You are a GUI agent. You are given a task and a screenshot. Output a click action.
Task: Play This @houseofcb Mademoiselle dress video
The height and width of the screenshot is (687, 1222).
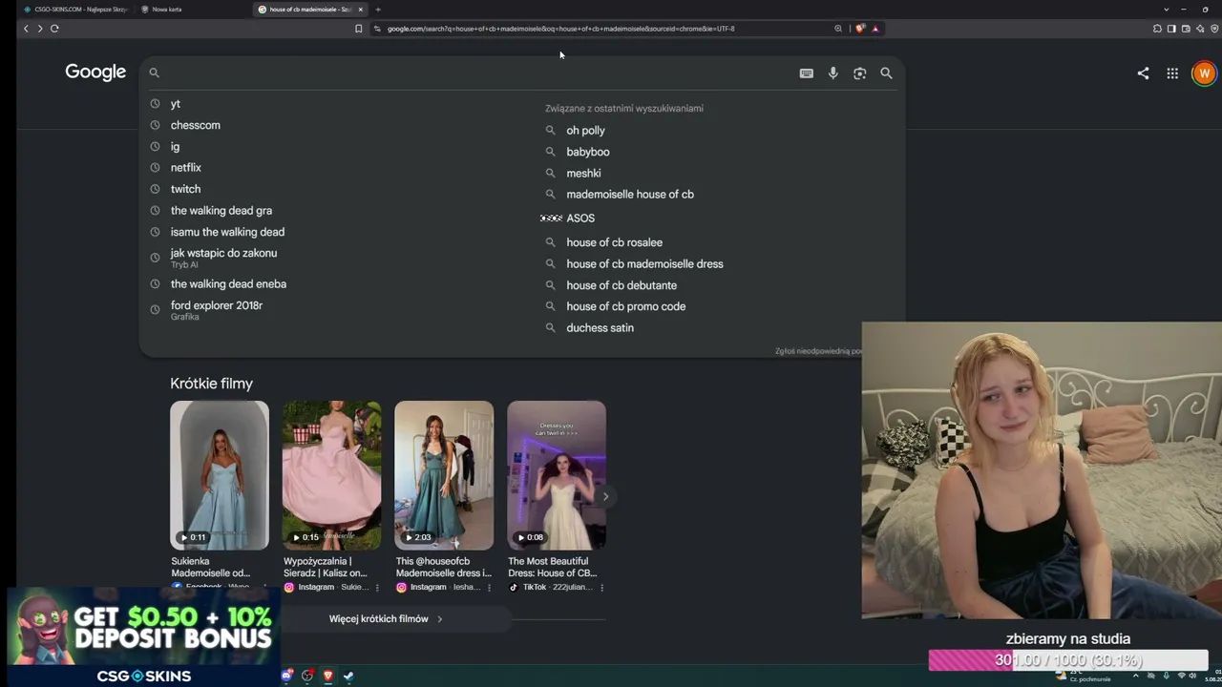[444, 475]
